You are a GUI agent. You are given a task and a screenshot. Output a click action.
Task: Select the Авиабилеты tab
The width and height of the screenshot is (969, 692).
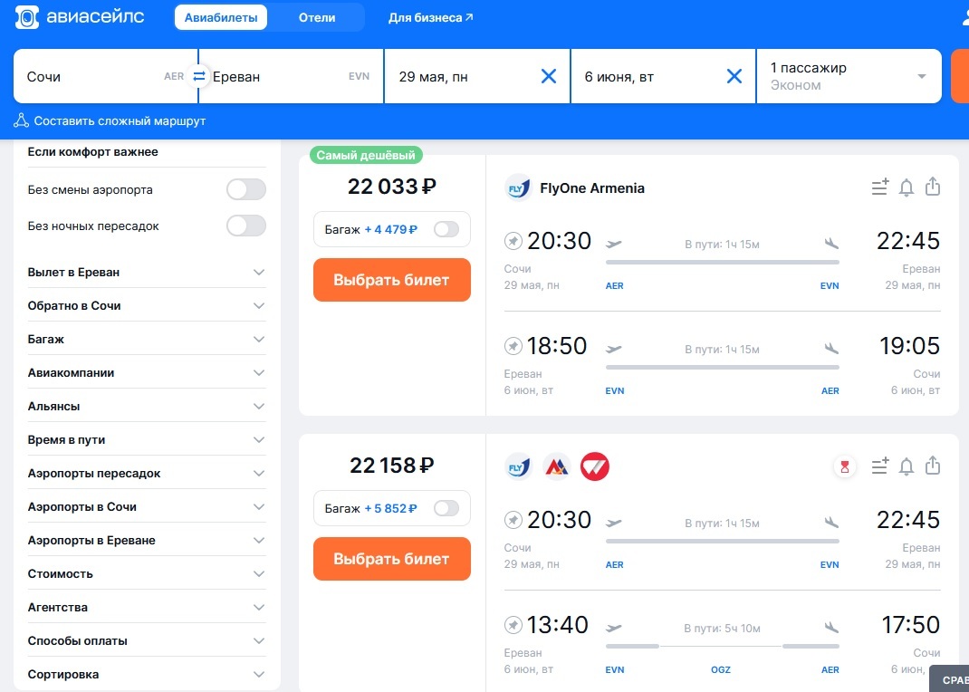click(220, 17)
